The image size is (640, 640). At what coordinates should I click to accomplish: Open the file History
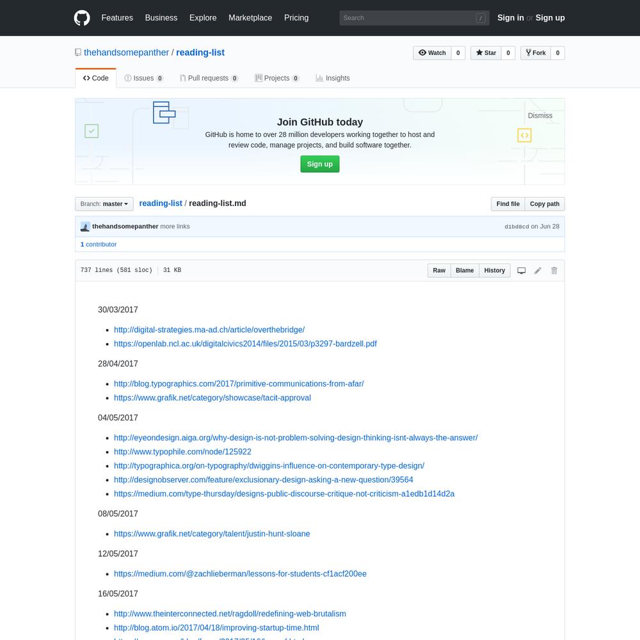coord(495,271)
